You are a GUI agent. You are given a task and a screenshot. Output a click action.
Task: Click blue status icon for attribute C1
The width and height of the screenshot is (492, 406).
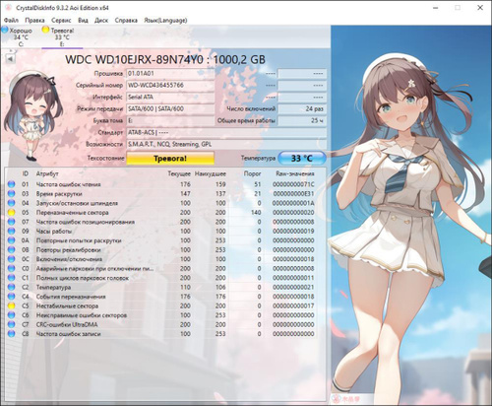12,278
